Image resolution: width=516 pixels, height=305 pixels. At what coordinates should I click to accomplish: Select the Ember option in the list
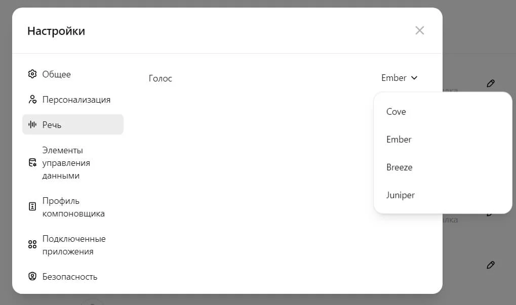point(399,140)
